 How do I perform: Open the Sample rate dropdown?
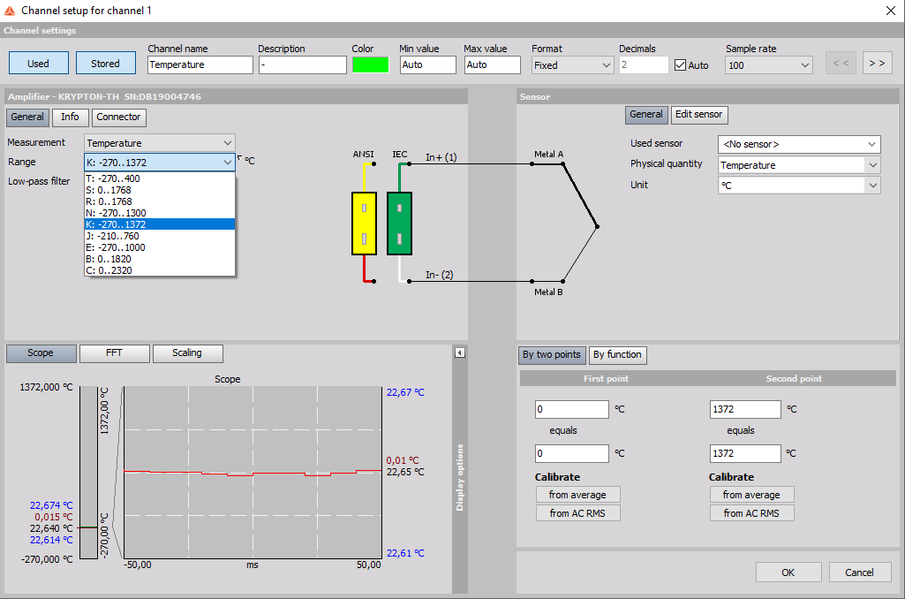coord(769,65)
